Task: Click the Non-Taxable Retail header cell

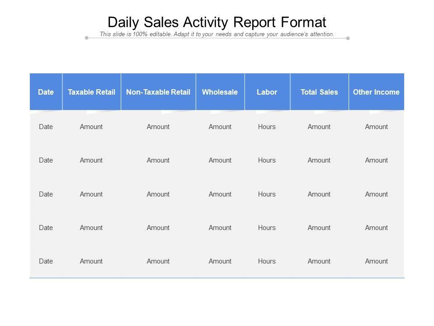Action: coord(158,92)
